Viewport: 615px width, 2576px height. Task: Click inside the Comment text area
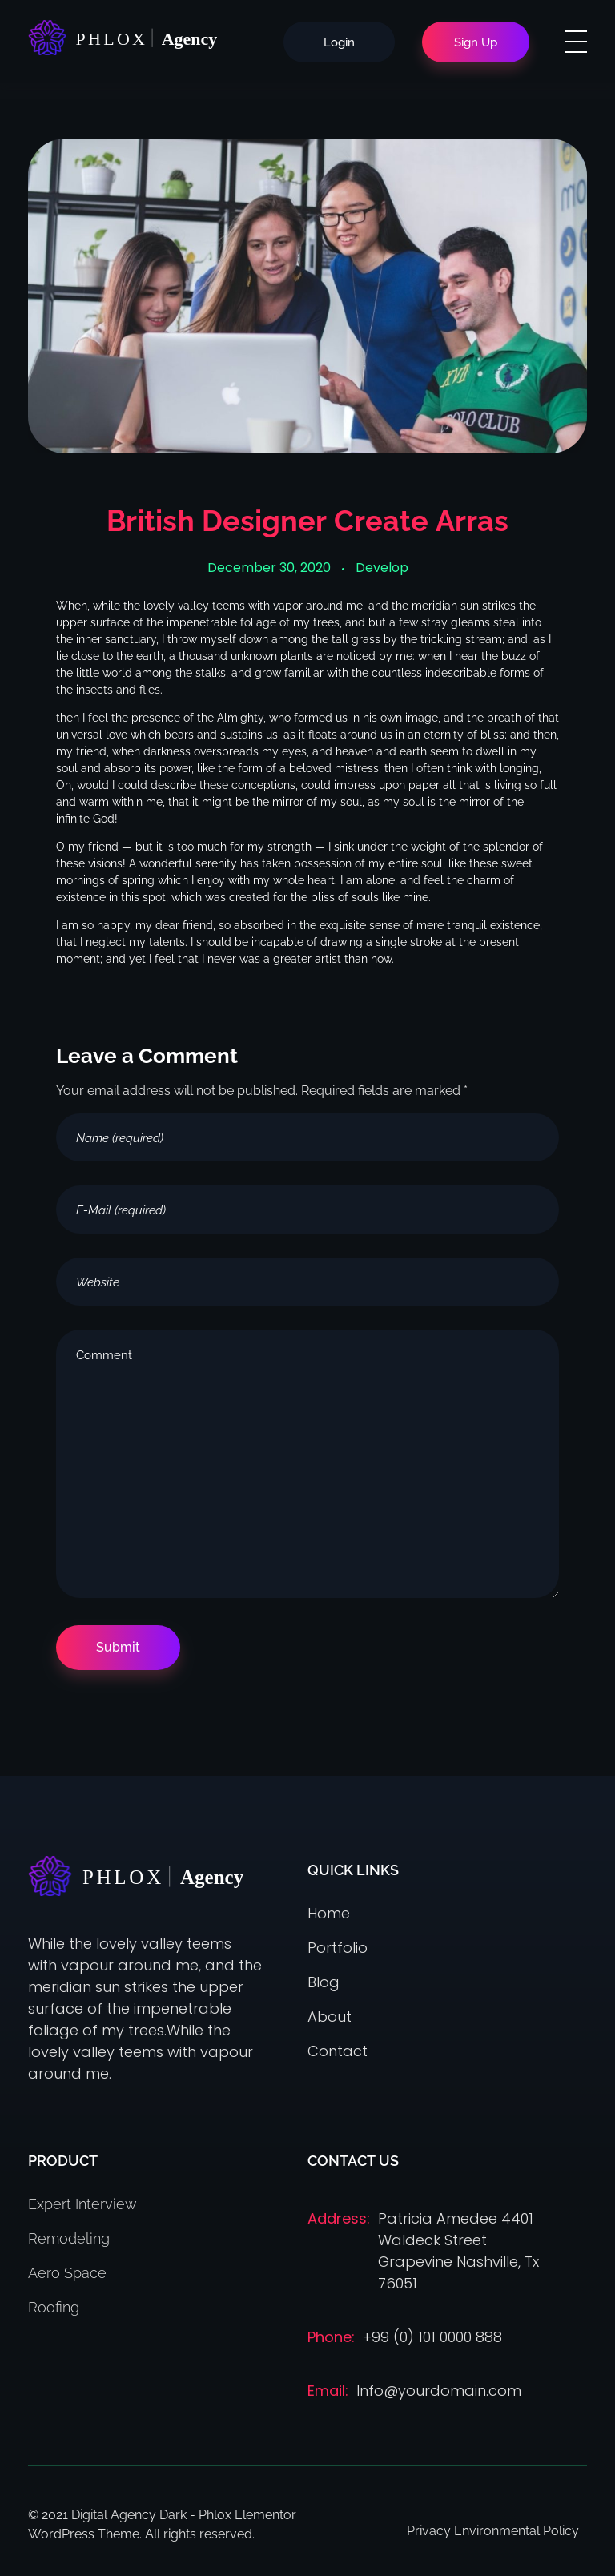307,1463
